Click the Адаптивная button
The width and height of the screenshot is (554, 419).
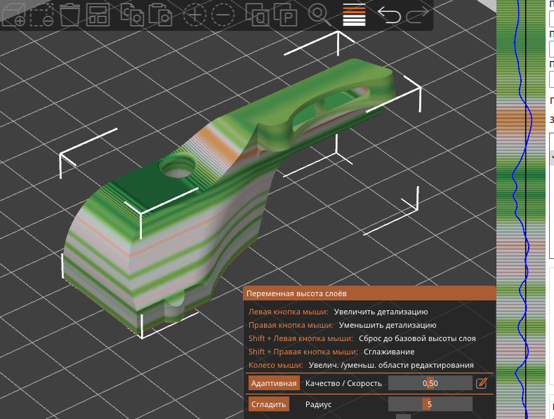click(274, 383)
